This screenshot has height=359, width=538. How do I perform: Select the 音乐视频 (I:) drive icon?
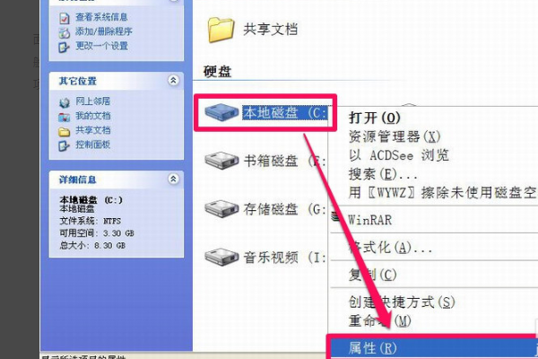[221, 257]
